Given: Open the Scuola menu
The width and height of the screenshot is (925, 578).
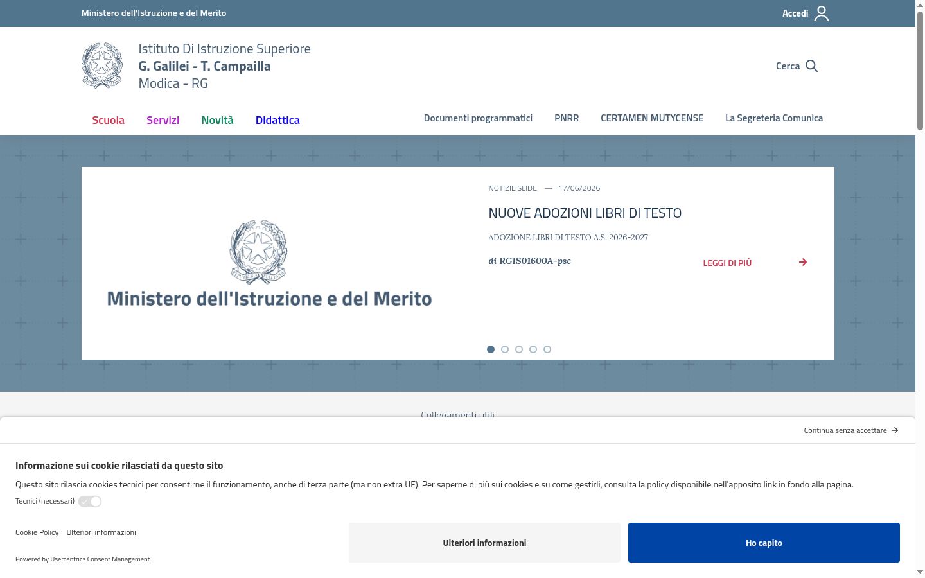Looking at the screenshot, I should [x=108, y=120].
